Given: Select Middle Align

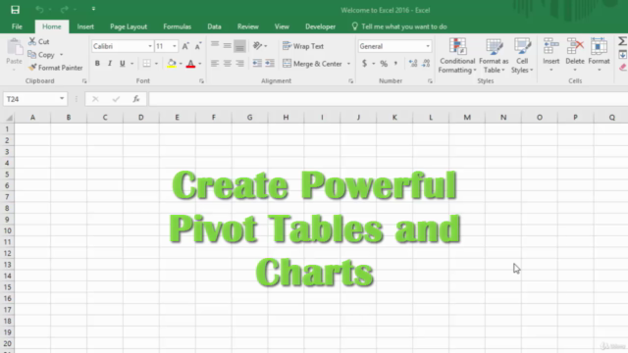Looking at the screenshot, I should point(227,46).
